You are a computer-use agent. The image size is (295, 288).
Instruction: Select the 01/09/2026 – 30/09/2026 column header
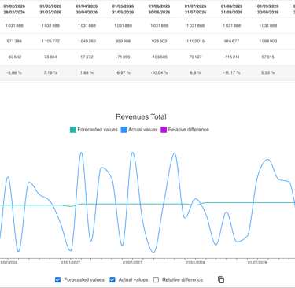(267, 9)
